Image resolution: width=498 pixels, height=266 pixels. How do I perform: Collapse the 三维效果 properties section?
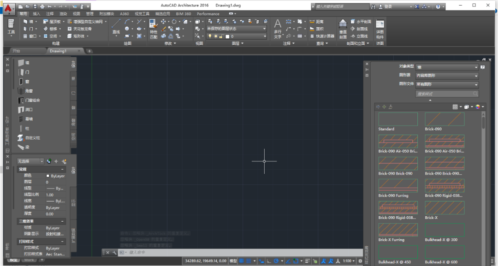(63, 222)
